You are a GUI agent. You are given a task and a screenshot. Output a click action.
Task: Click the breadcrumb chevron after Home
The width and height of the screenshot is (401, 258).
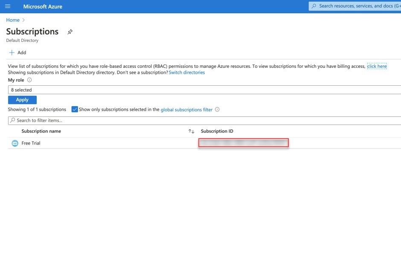[x=23, y=20]
